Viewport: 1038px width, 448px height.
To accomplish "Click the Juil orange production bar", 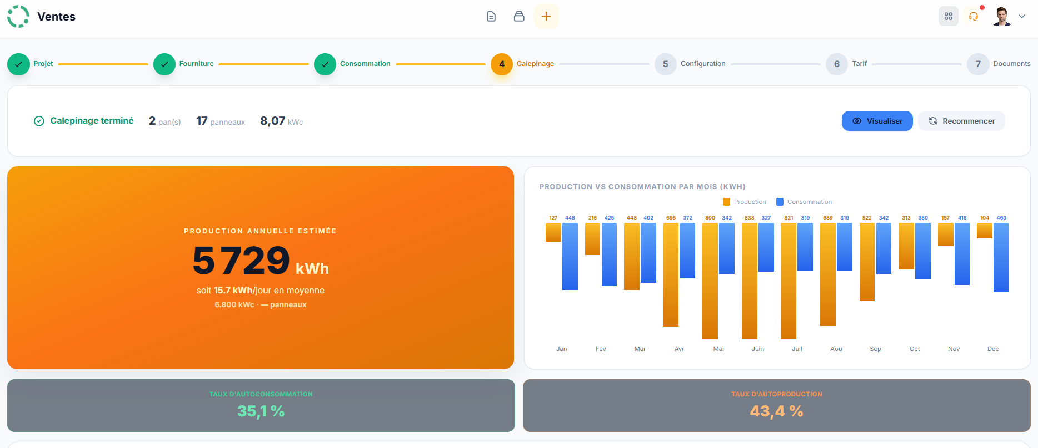I will tap(788, 281).
